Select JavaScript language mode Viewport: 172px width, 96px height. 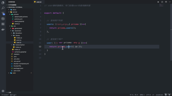coord(159,95)
